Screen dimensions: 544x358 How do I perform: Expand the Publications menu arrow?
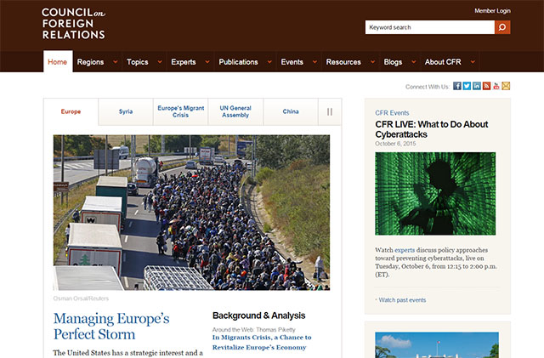(x=269, y=62)
